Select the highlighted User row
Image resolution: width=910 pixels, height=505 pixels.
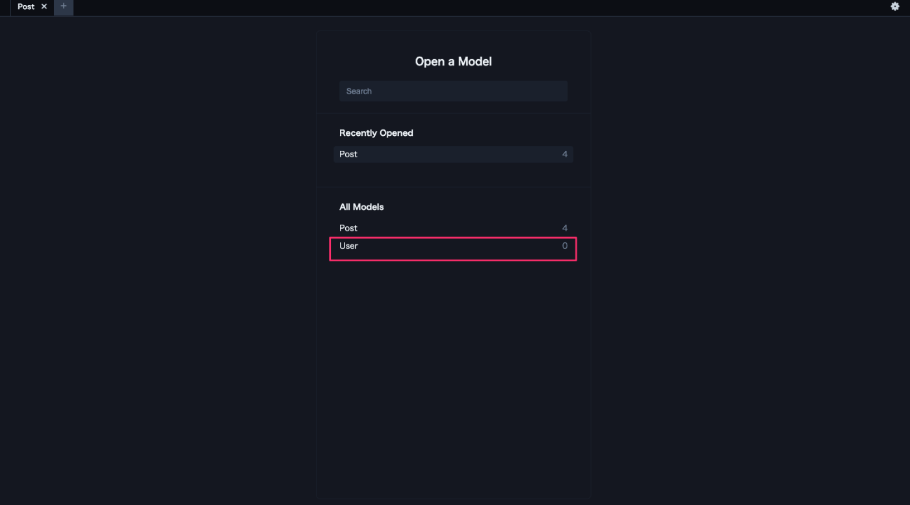click(x=453, y=249)
